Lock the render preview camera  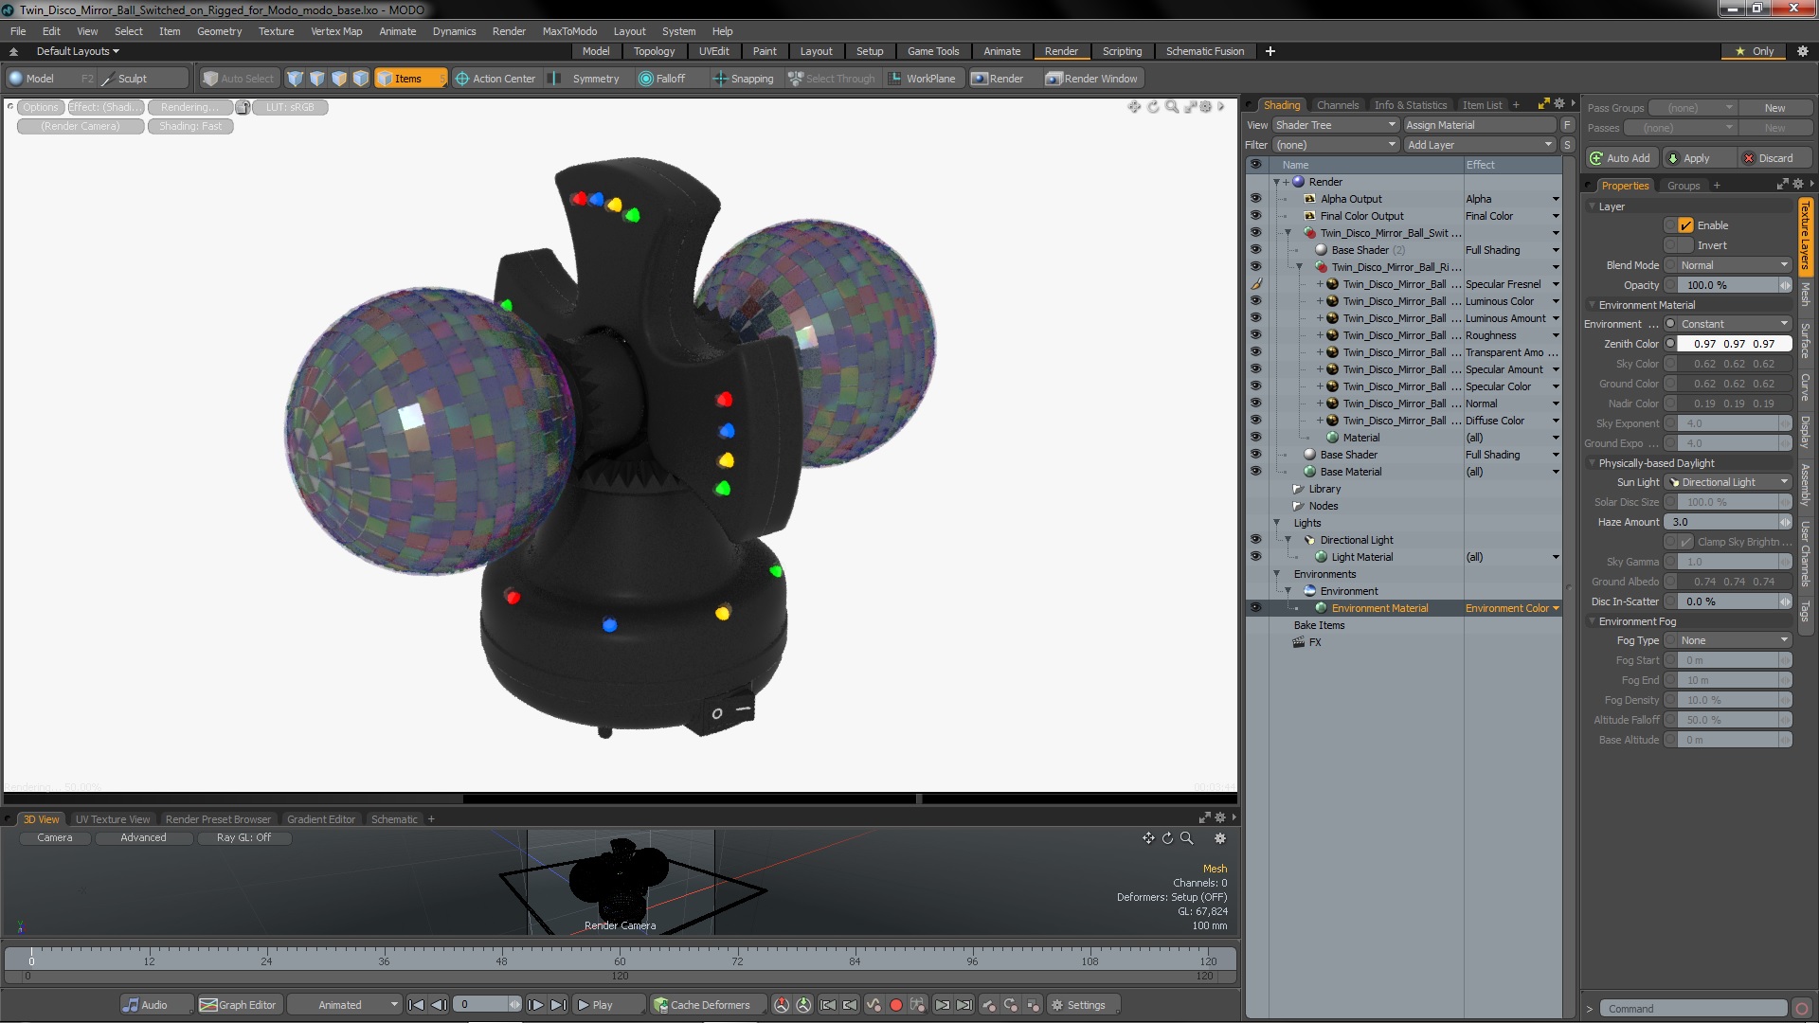point(243,107)
